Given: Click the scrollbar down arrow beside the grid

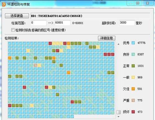Looking at the screenshot, I should coord(118,117).
